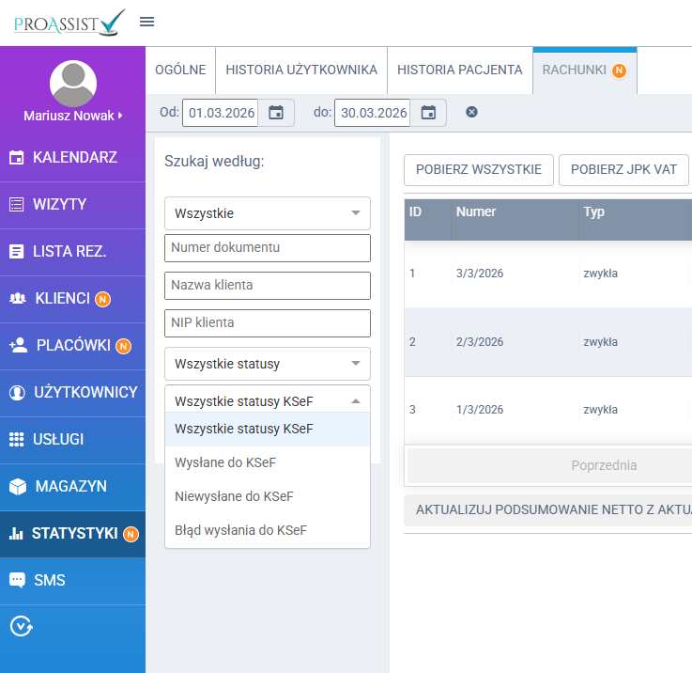Open Kalendarz from the sidebar
Screen dimensions: 692x673
coord(73,157)
